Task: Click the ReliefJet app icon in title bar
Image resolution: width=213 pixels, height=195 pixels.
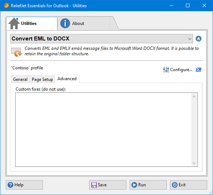Action: (x=6, y=5)
